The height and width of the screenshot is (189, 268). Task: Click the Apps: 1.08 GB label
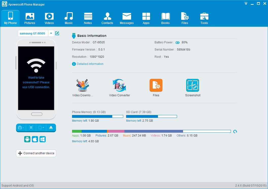point(81,135)
